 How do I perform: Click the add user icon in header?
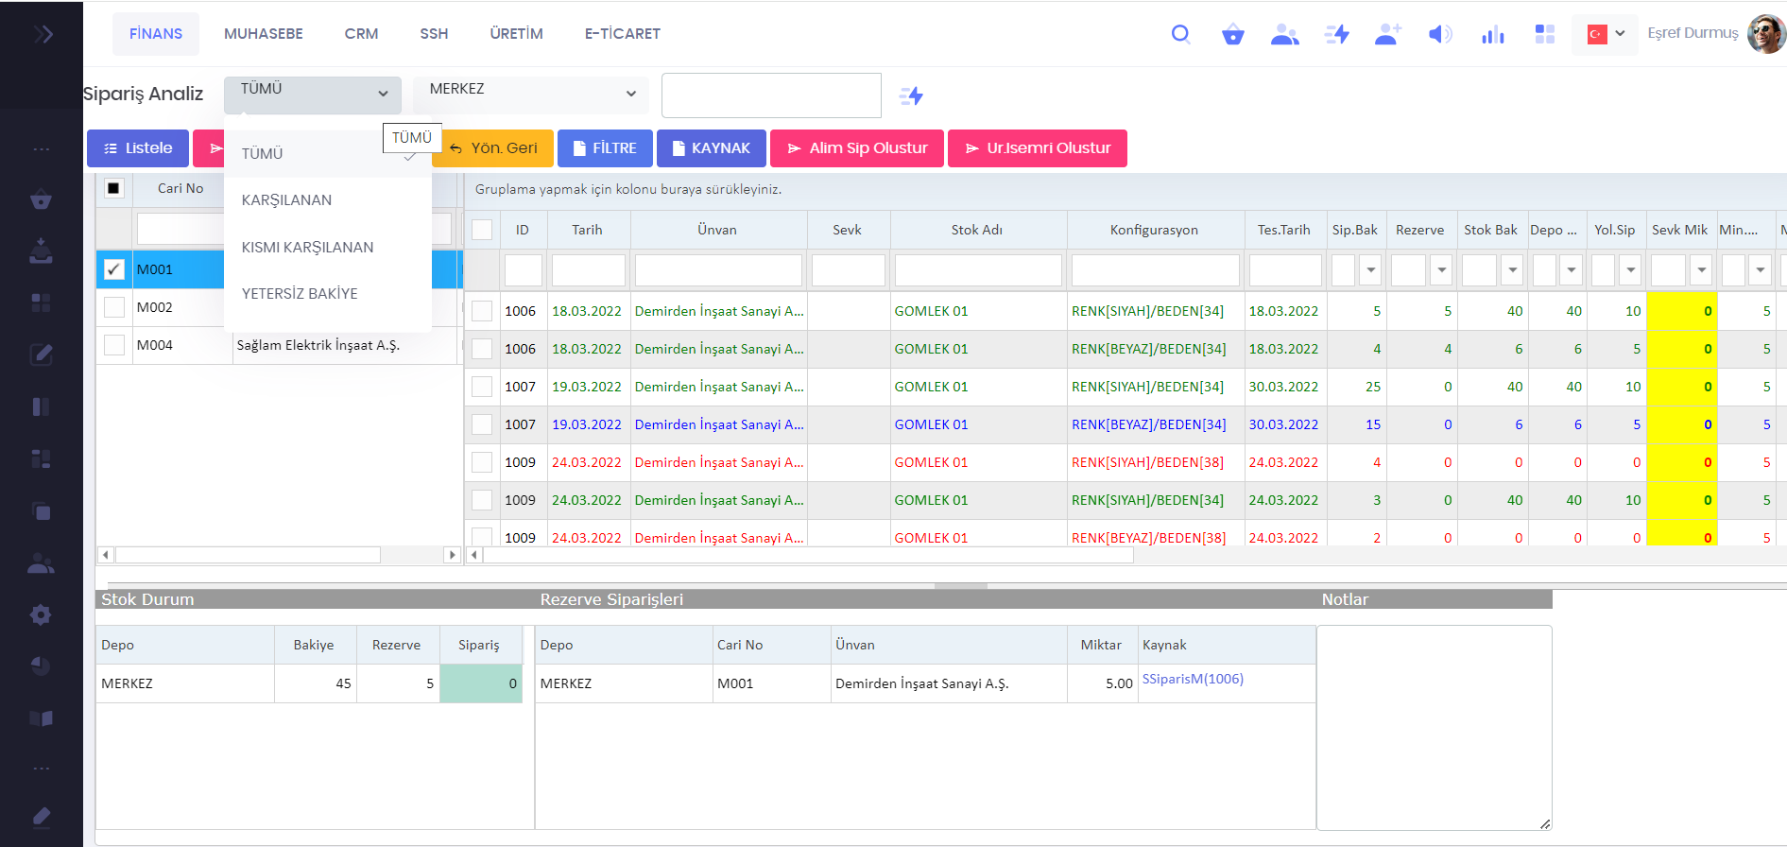1387,35
